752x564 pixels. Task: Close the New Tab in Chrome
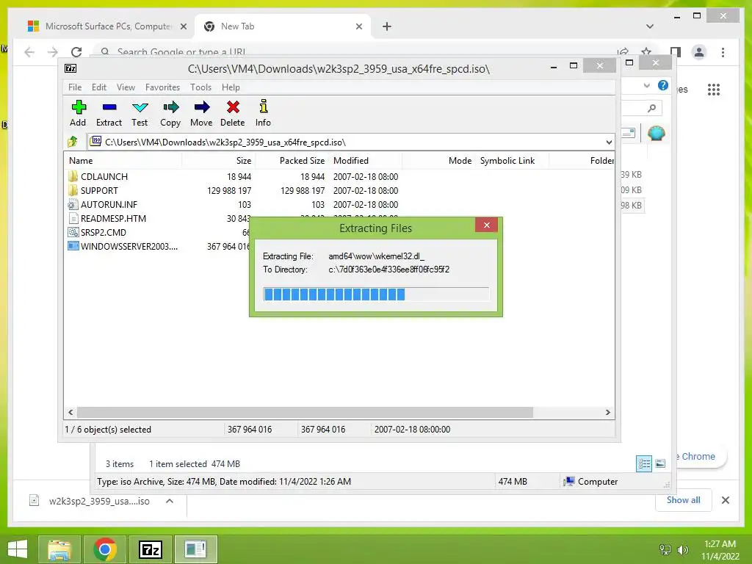pos(358,26)
